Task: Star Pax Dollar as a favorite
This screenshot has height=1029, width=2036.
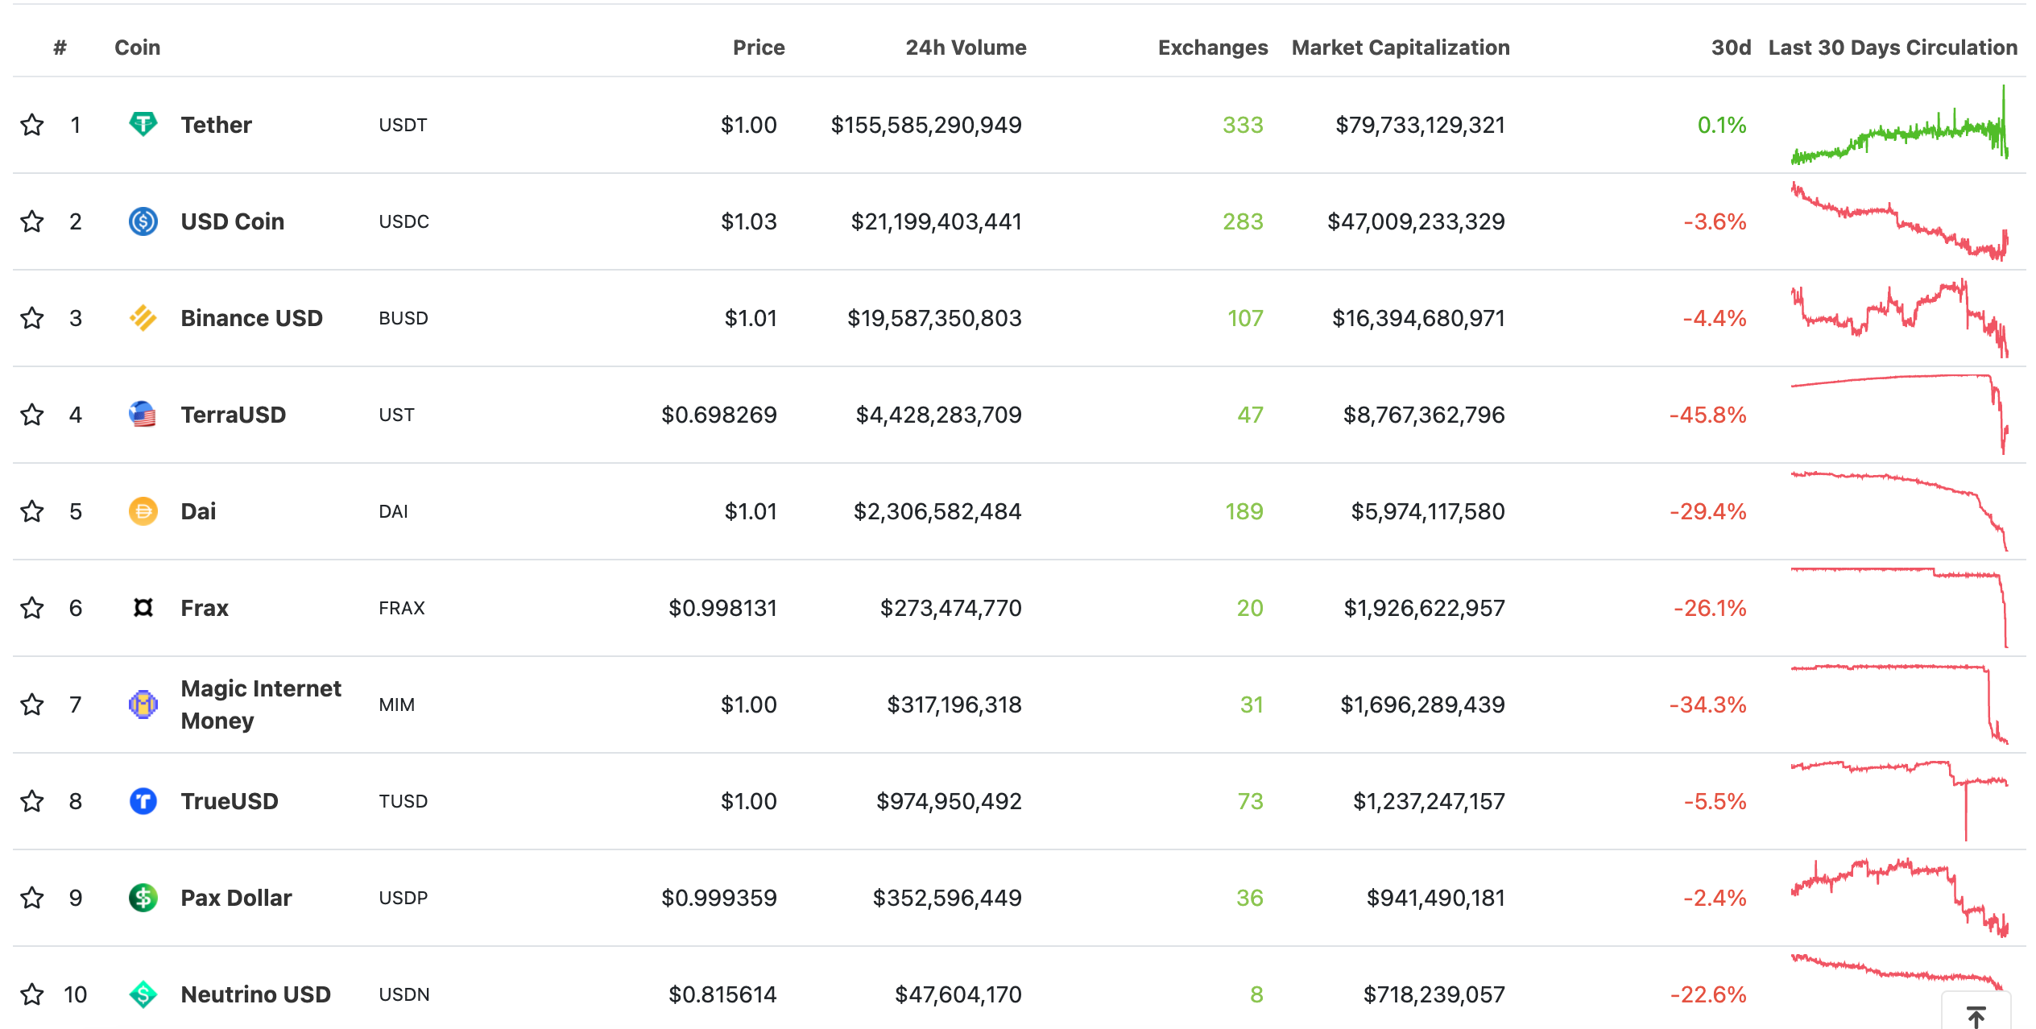Action: (32, 898)
